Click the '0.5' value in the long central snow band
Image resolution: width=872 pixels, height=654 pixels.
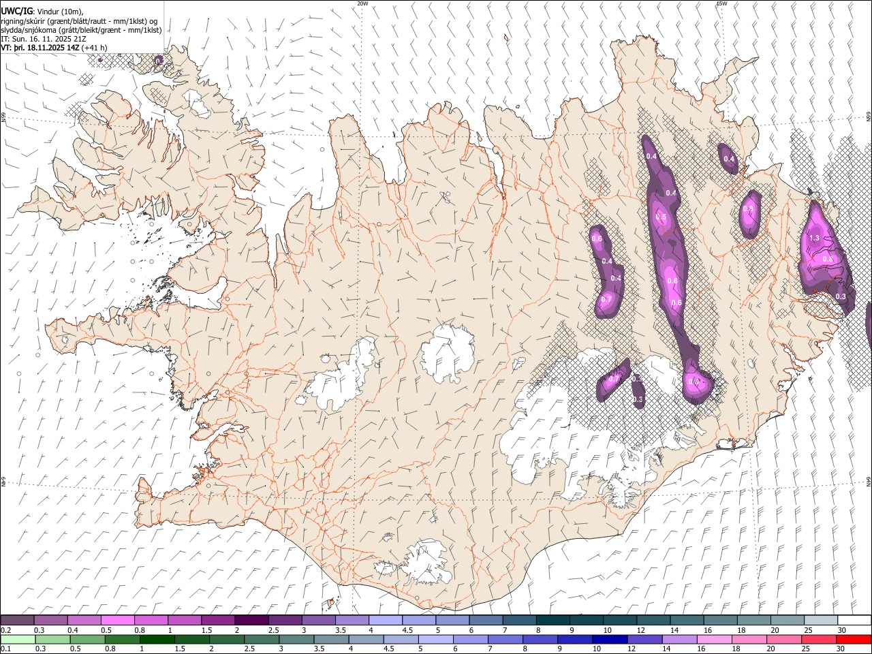point(661,217)
